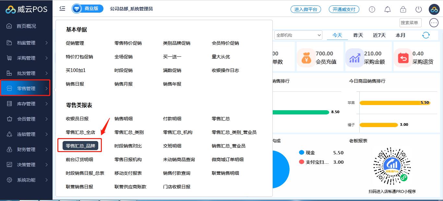Click the power logout icon

click(x=419, y=9)
